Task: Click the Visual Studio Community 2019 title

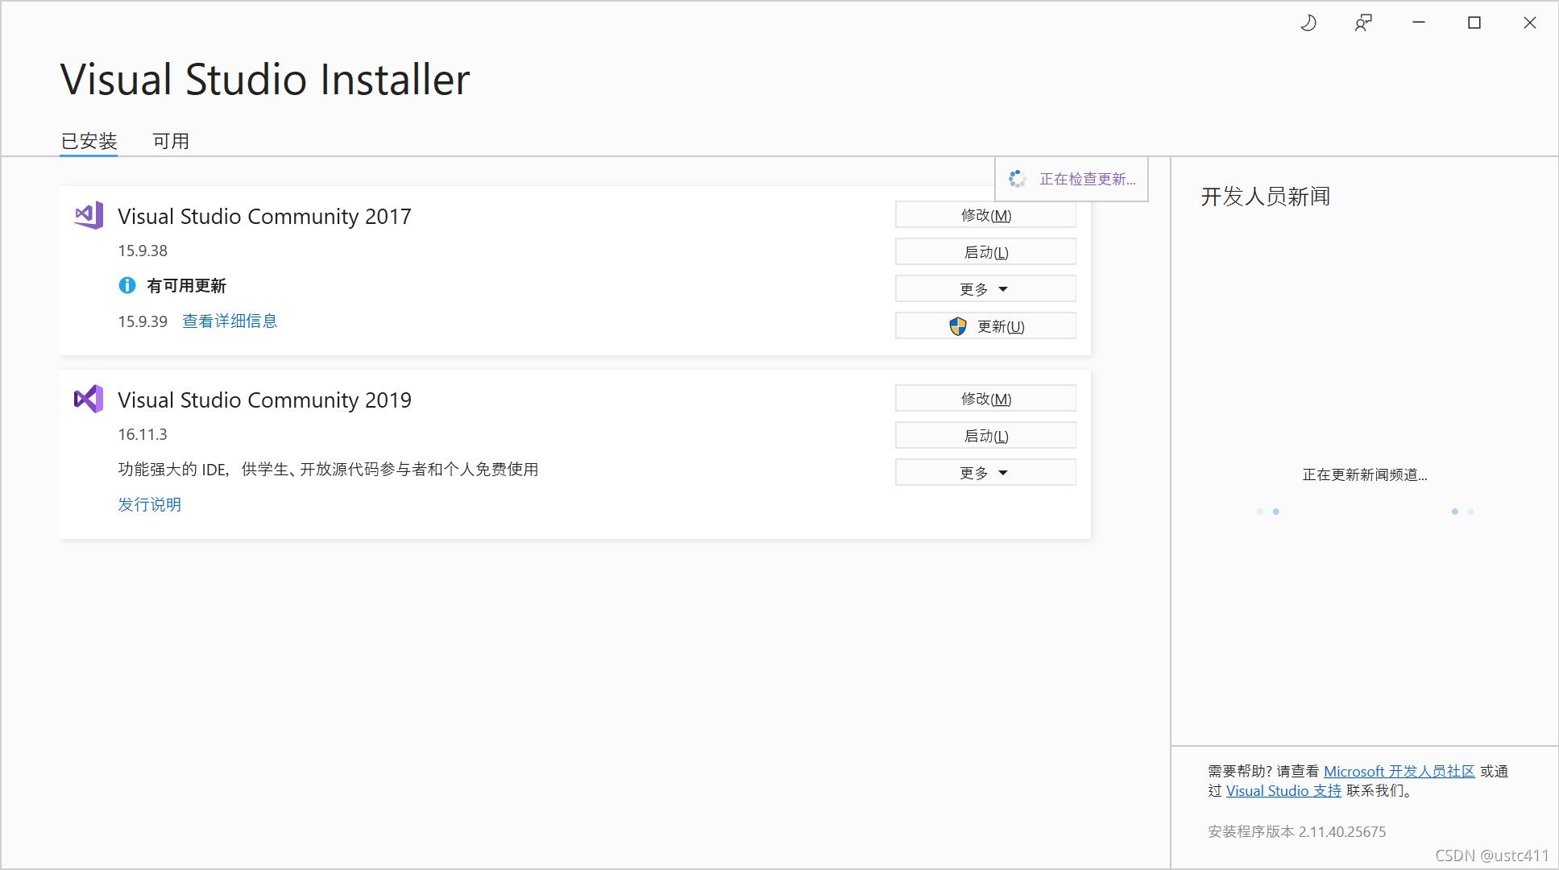Action: pyautogui.click(x=264, y=400)
